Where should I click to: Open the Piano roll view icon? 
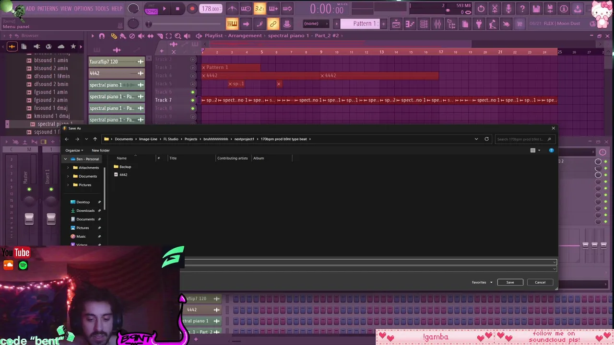pos(410,23)
